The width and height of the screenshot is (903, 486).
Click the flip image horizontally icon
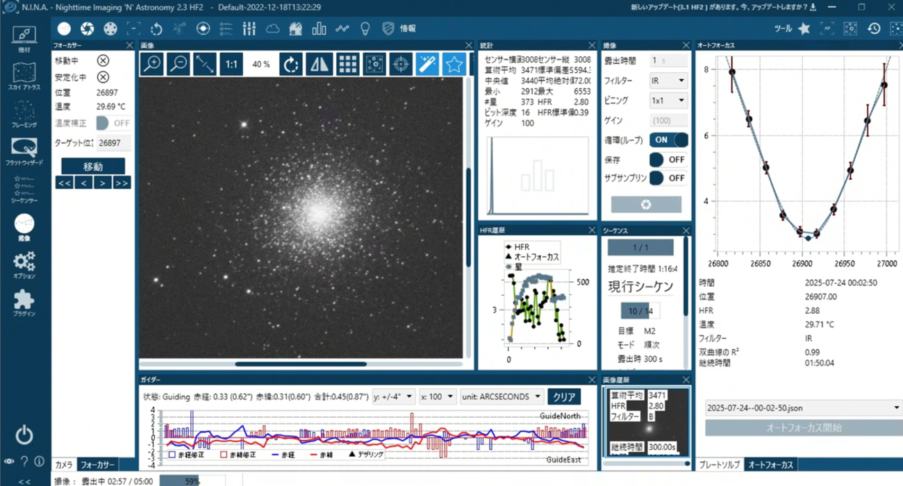point(320,64)
